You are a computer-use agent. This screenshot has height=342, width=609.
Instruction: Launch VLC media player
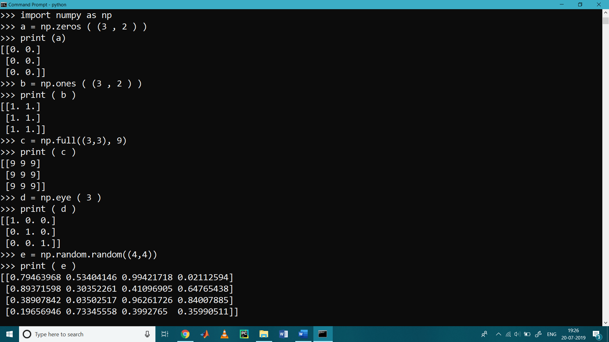[x=225, y=334]
